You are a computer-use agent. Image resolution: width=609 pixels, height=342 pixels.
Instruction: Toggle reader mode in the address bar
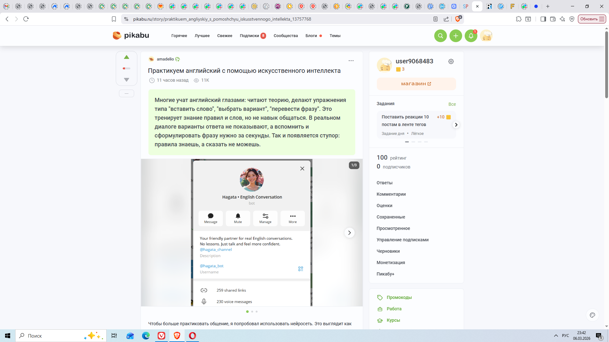coord(435,19)
